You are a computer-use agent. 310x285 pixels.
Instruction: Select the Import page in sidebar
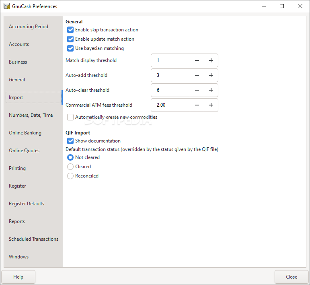coord(34,97)
